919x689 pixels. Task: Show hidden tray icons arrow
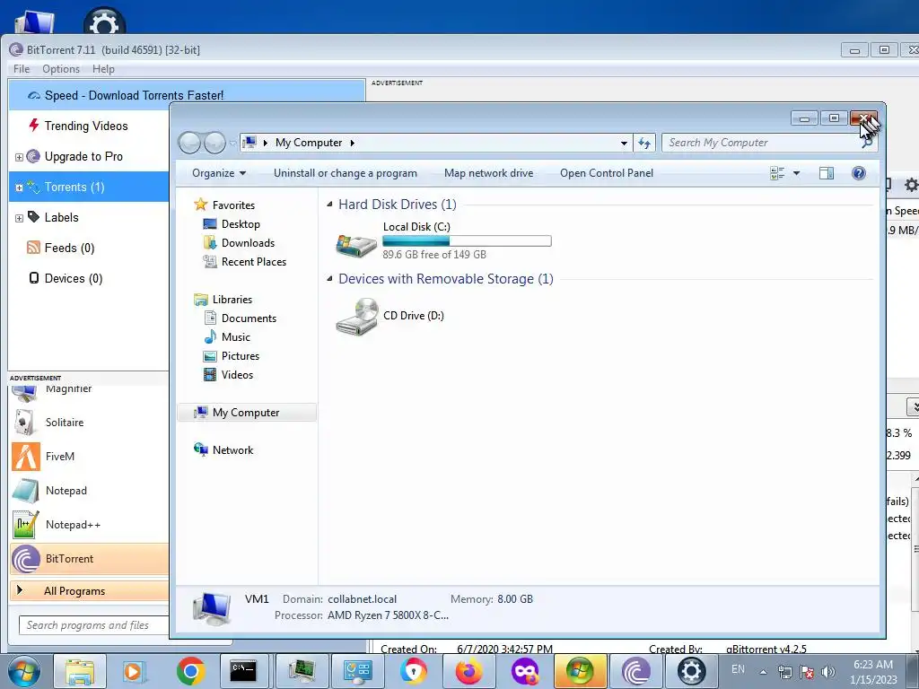tap(763, 673)
